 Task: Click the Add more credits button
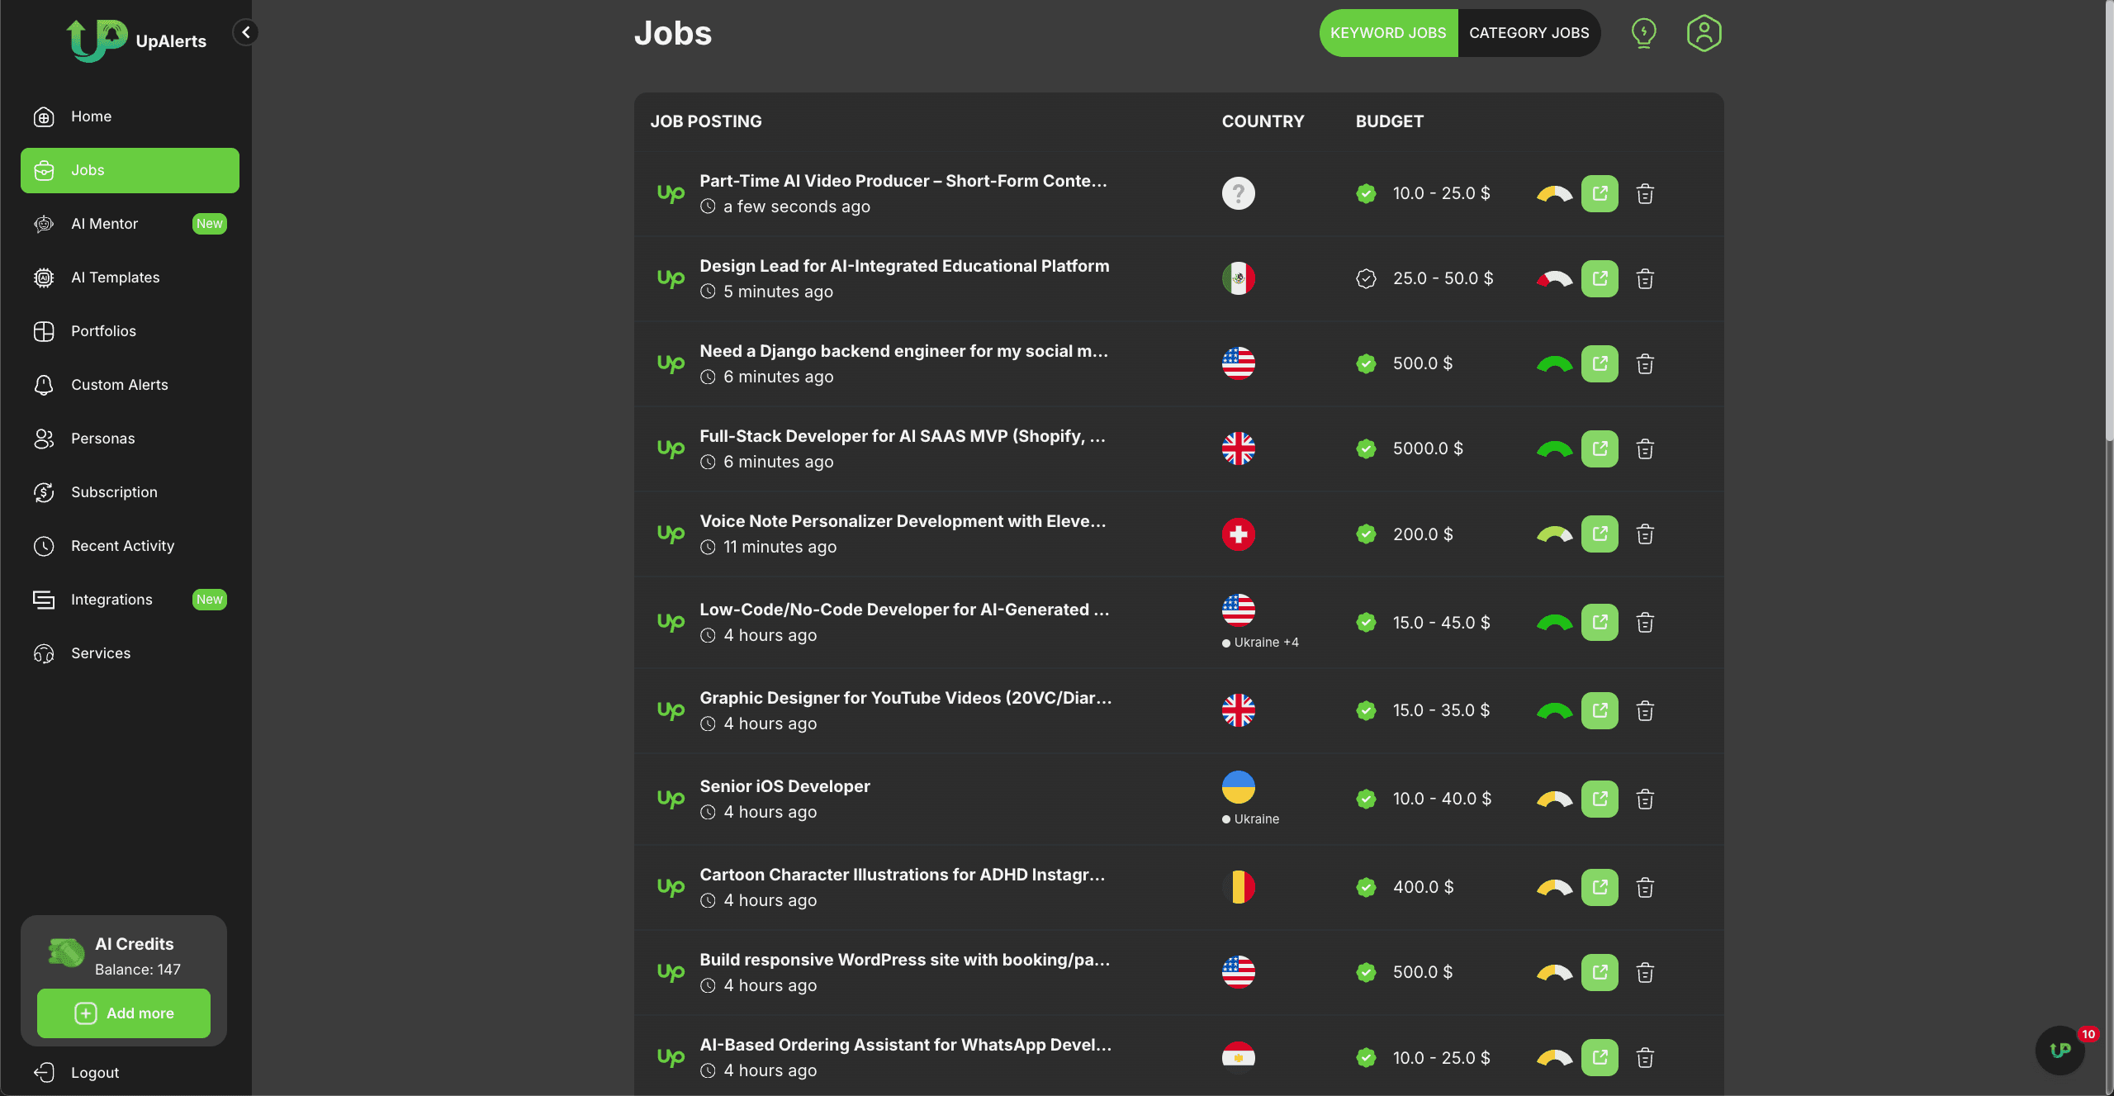pyautogui.click(x=123, y=1013)
